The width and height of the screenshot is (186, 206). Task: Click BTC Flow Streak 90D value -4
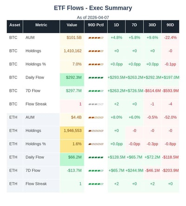[170, 104]
